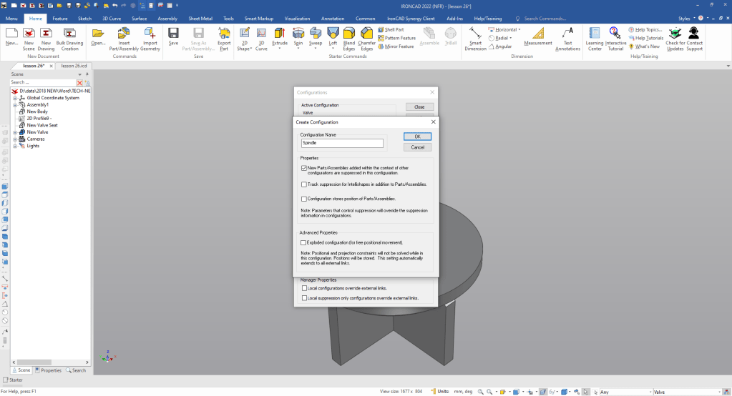Expand the Assembly1 tree node
The image size is (732, 396).
point(15,104)
